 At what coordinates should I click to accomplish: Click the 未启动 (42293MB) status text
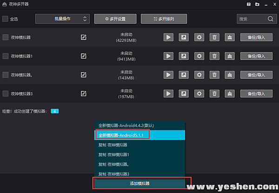pos(126,37)
